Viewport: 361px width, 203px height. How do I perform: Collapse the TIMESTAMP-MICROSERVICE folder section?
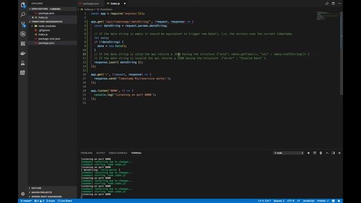coord(52,21)
